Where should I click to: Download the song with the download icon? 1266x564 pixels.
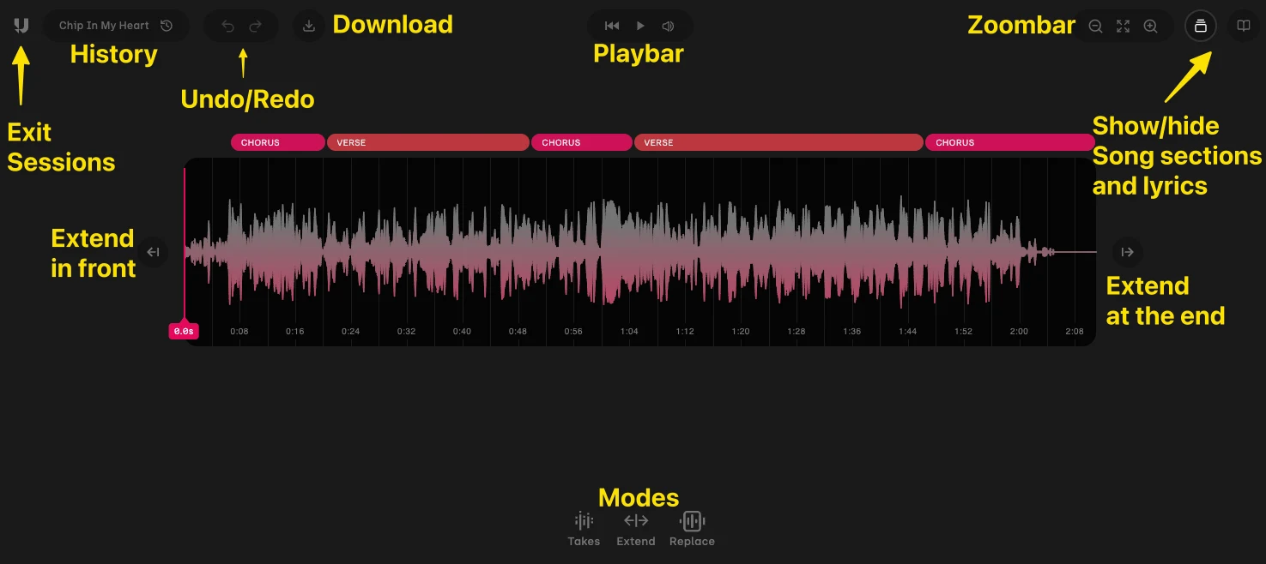point(309,26)
